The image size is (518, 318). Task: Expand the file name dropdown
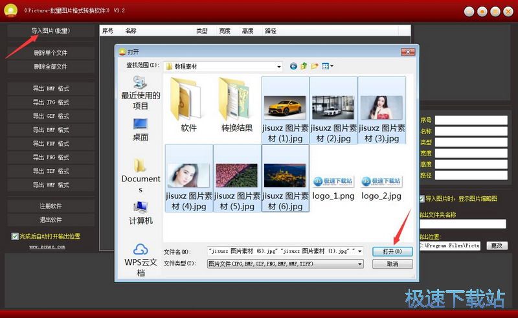click(359, 251)
